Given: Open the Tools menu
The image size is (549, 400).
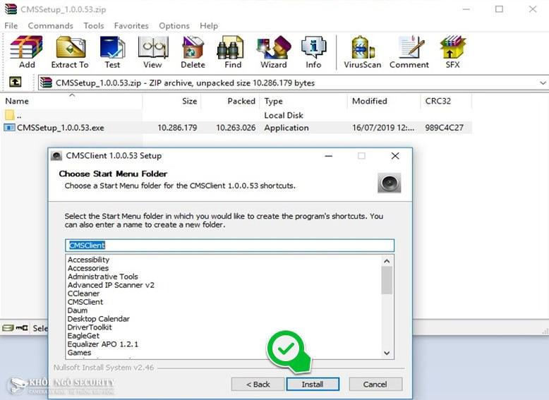Looking at the screenshot, I should pos(93,25).
